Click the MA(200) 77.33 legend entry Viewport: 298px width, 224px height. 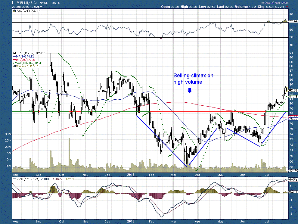tap(24, 60)
